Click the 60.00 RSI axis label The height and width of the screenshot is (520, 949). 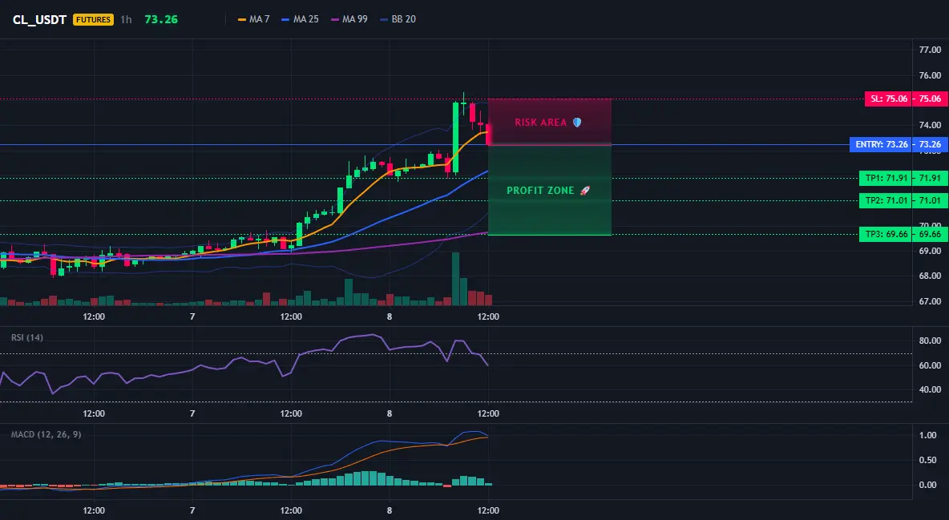pos(931,365)
